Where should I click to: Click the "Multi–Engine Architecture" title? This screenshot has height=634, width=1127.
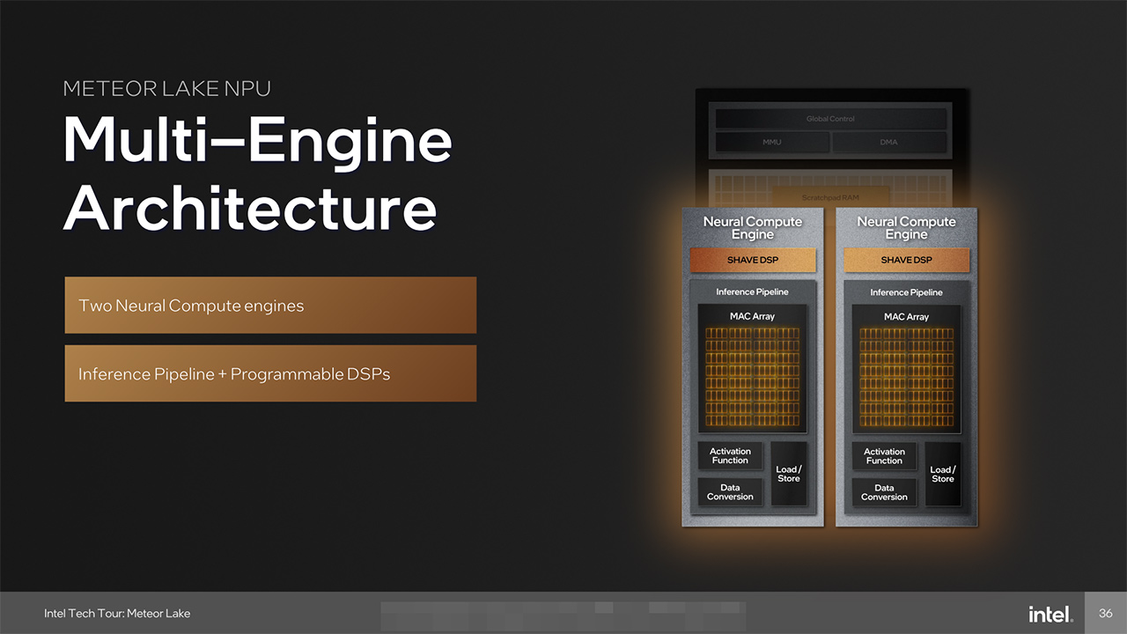click(257, 173)
